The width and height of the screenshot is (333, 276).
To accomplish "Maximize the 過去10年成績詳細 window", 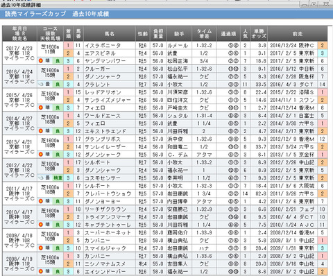I will [314, 4].
